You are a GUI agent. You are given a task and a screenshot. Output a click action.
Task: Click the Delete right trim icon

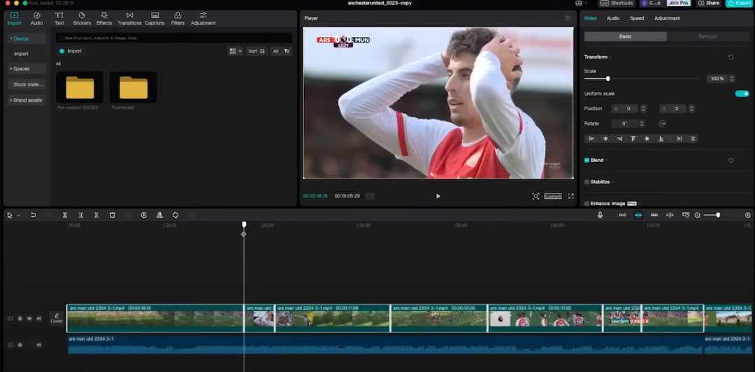coord(96,216)
